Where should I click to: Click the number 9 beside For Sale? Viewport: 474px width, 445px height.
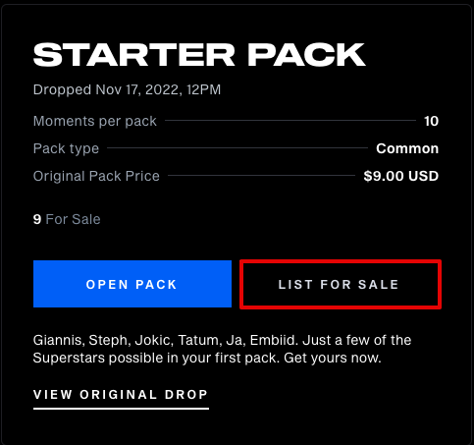(37, 219)
